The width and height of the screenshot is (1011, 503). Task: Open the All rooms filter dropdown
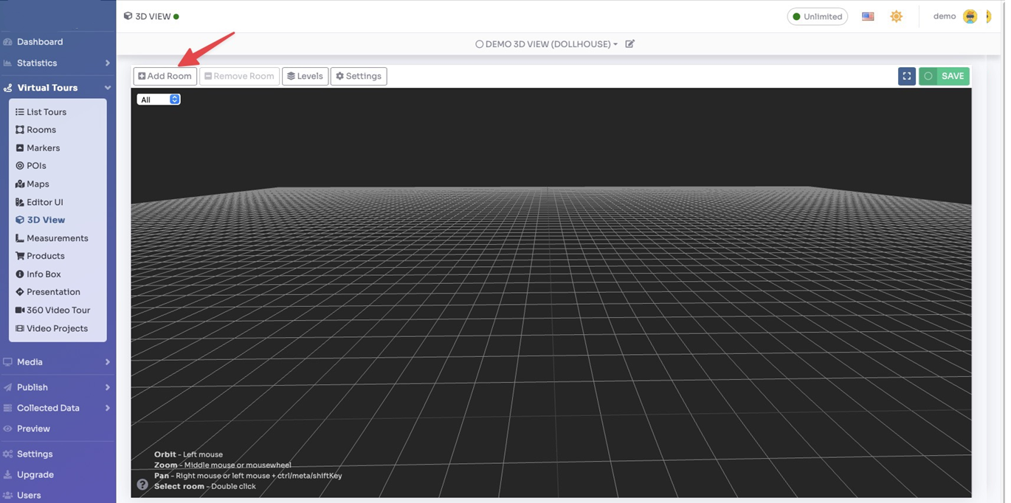click(159, 99)
